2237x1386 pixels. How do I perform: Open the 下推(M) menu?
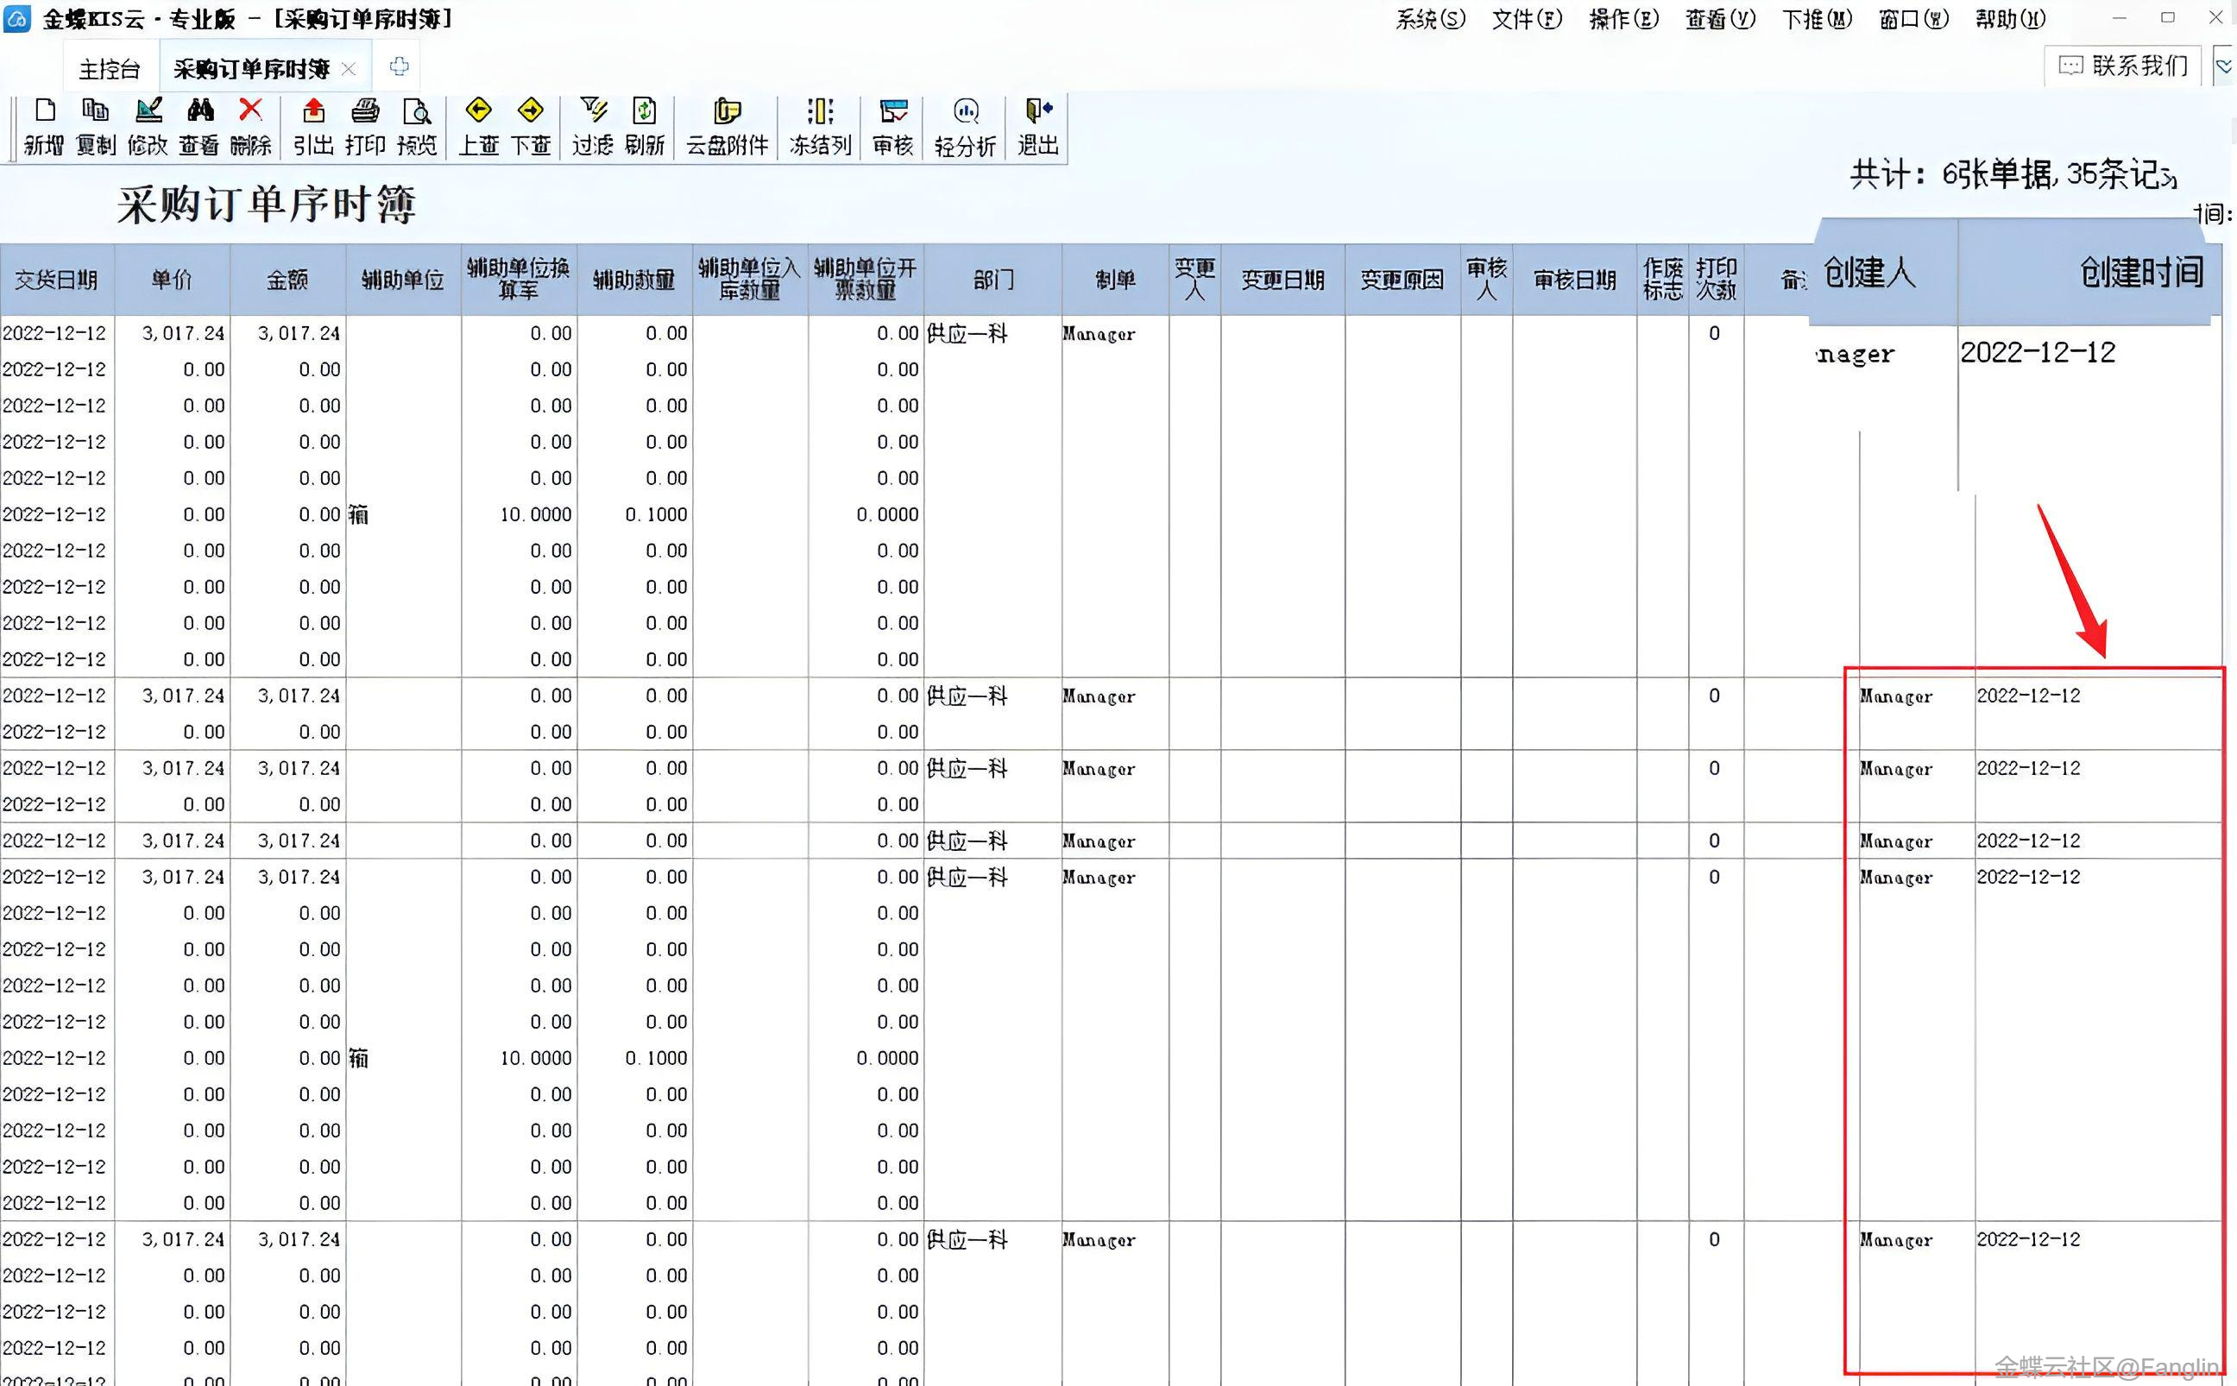[x=1817, y=19]
